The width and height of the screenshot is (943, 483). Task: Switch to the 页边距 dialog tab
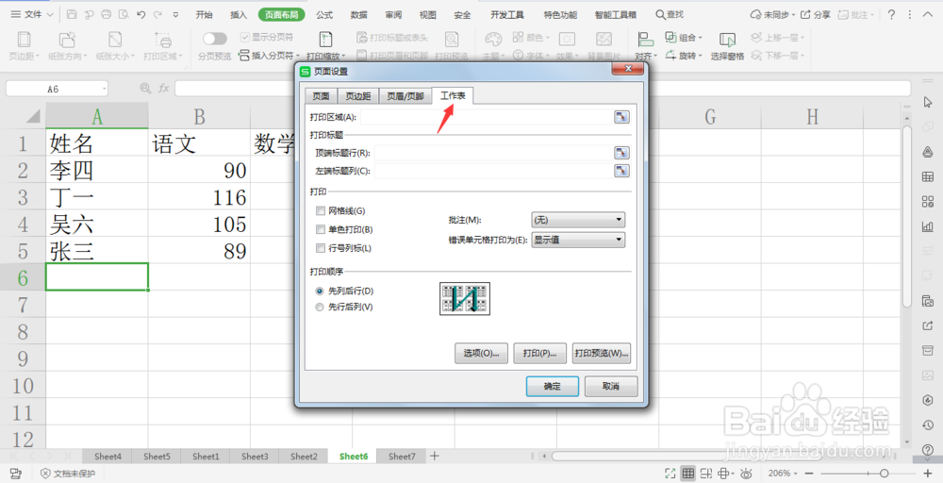point(357,96)
